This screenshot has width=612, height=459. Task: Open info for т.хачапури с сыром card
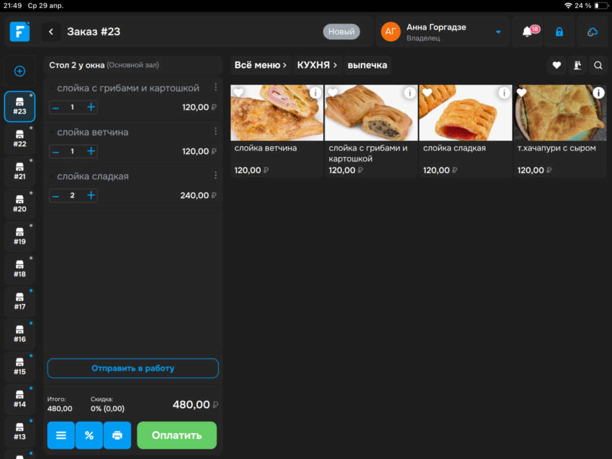coord(598,93)
